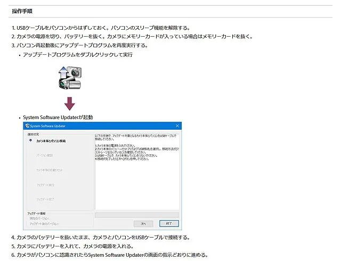Click the アップデート情報 group label
The width and height of the screenshot is (341, 261).
tap(36, 213)
